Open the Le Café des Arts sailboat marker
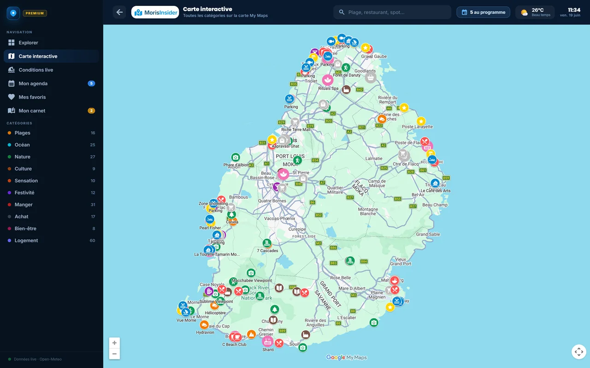Viewport: 590px width, 368px height. [435, 184]
